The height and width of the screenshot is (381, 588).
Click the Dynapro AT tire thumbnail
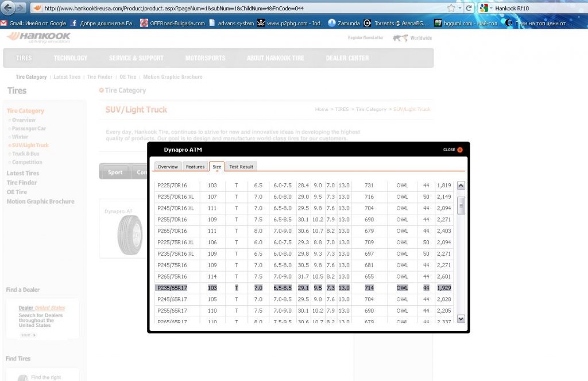pyautogui.click(x=129, y=234)
